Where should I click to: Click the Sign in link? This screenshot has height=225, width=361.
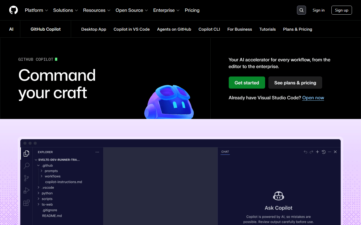318,10
